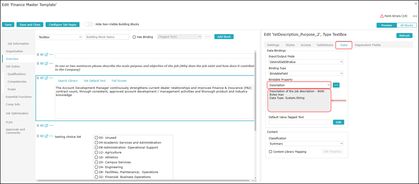Open the edit icon on the top empty field block
The height and width of the screenshot is (184, 419).
pyautogui.click(x=46, y=55)
